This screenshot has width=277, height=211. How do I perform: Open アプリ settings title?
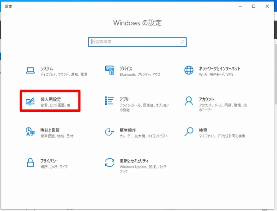pos(124,99)
